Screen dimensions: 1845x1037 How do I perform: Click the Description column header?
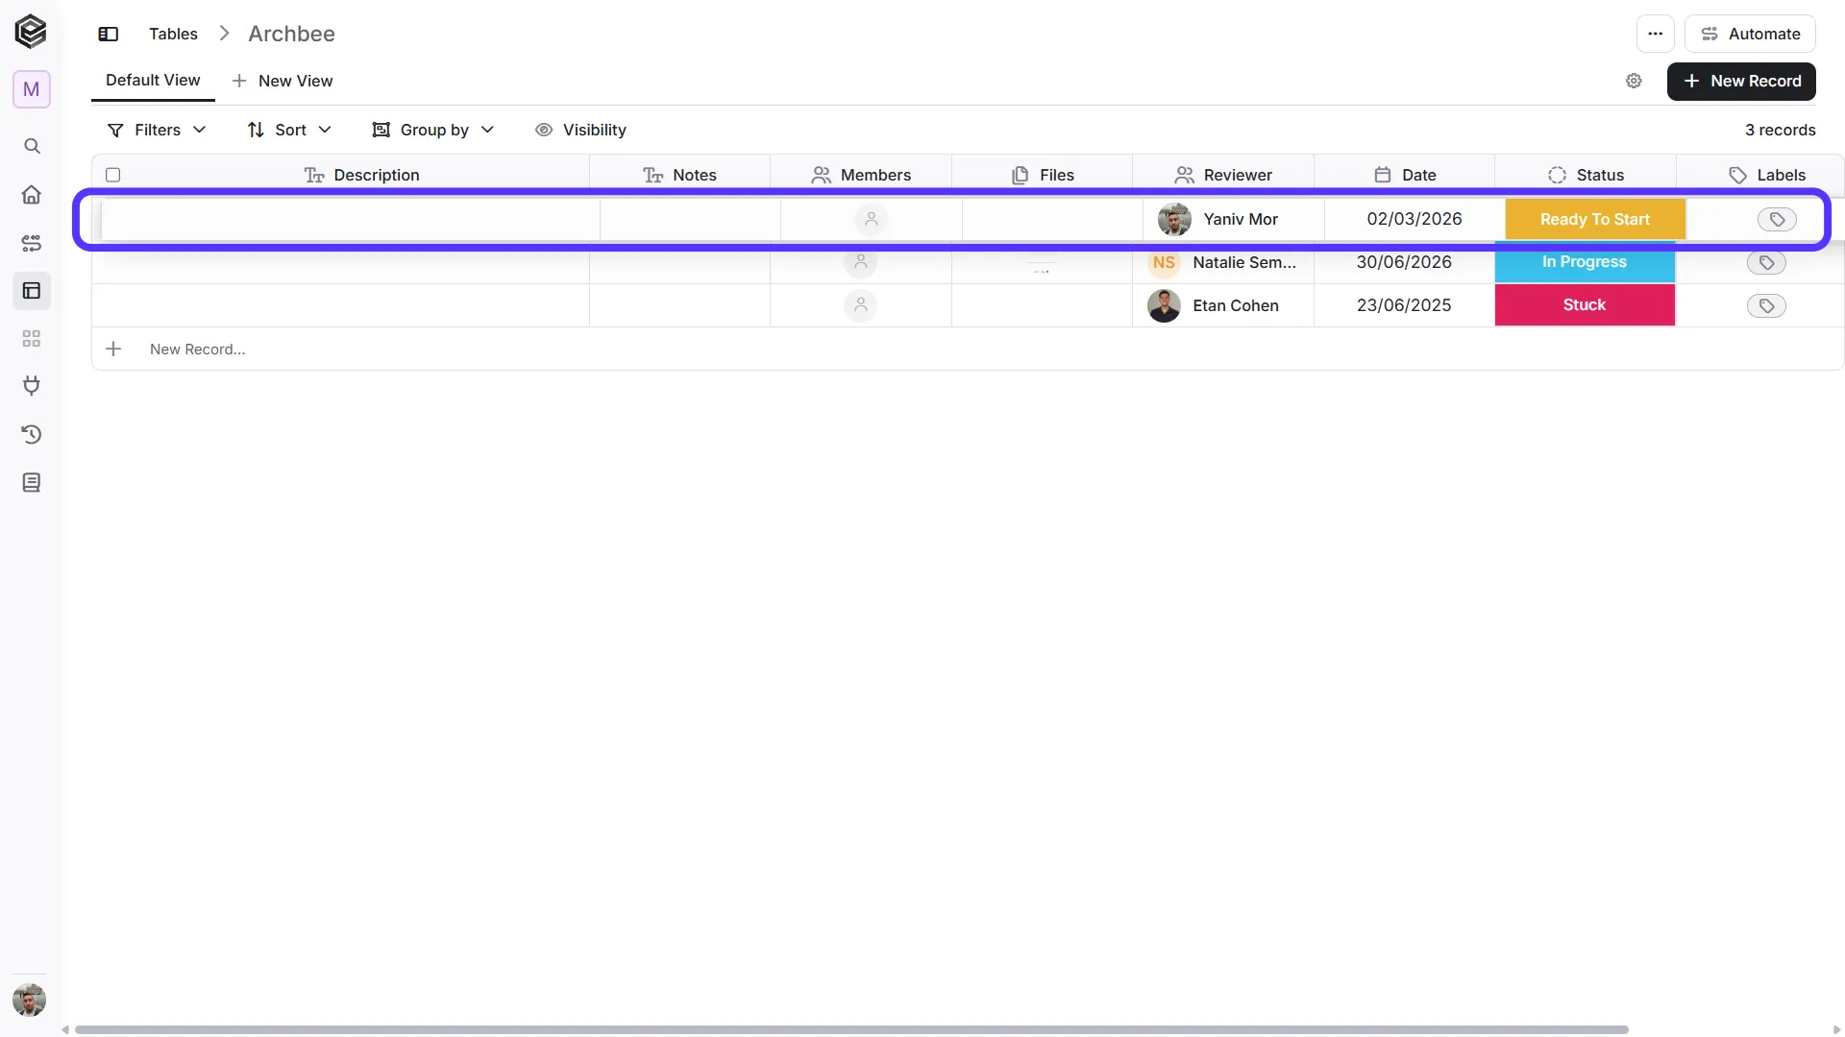pyautogui.click(x=362, y=175)
